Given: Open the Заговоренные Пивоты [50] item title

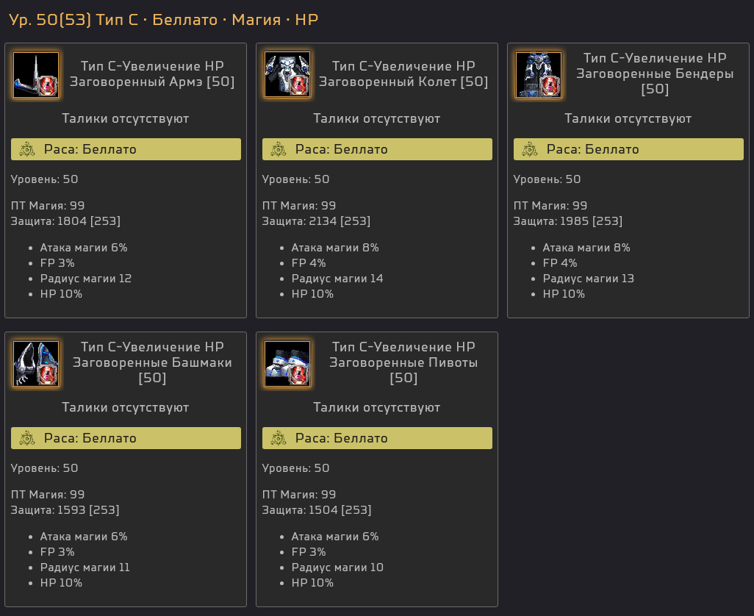Looking at the screenshot, I should click(403, 362).
